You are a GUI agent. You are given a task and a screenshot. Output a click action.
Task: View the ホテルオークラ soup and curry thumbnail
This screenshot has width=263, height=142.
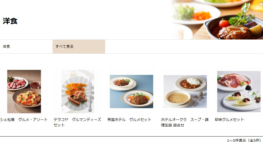[x=185, y=92]
